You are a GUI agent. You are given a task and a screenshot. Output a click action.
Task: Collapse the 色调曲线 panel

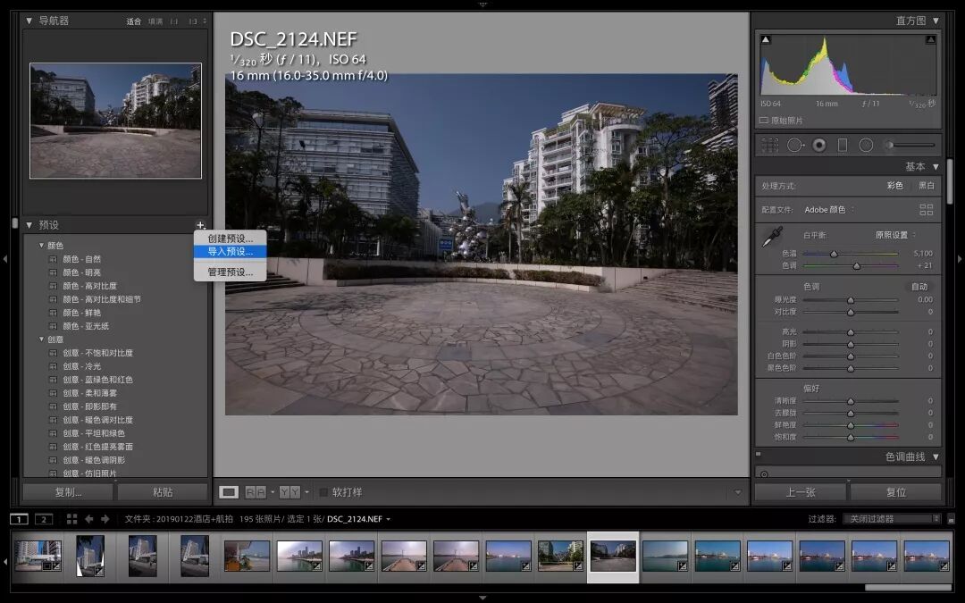click(936, 456)
